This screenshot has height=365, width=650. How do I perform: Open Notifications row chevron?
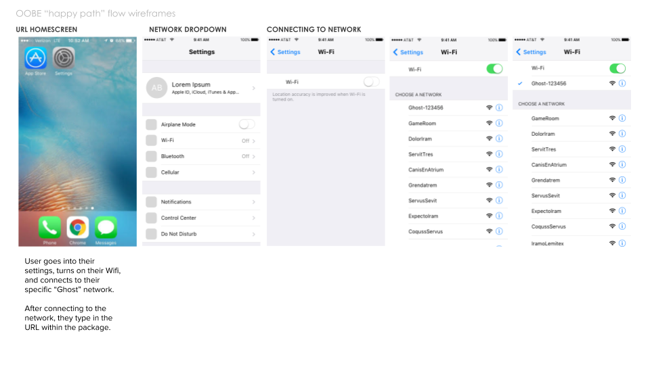pos(254,202)
